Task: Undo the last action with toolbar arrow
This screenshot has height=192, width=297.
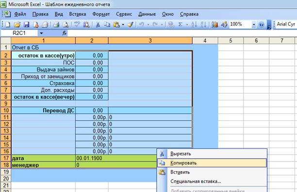Action: point(142,25)
